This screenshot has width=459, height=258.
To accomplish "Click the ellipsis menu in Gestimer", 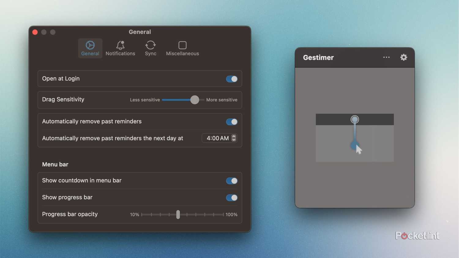I will pyautogui.click(x=386, y=57).
